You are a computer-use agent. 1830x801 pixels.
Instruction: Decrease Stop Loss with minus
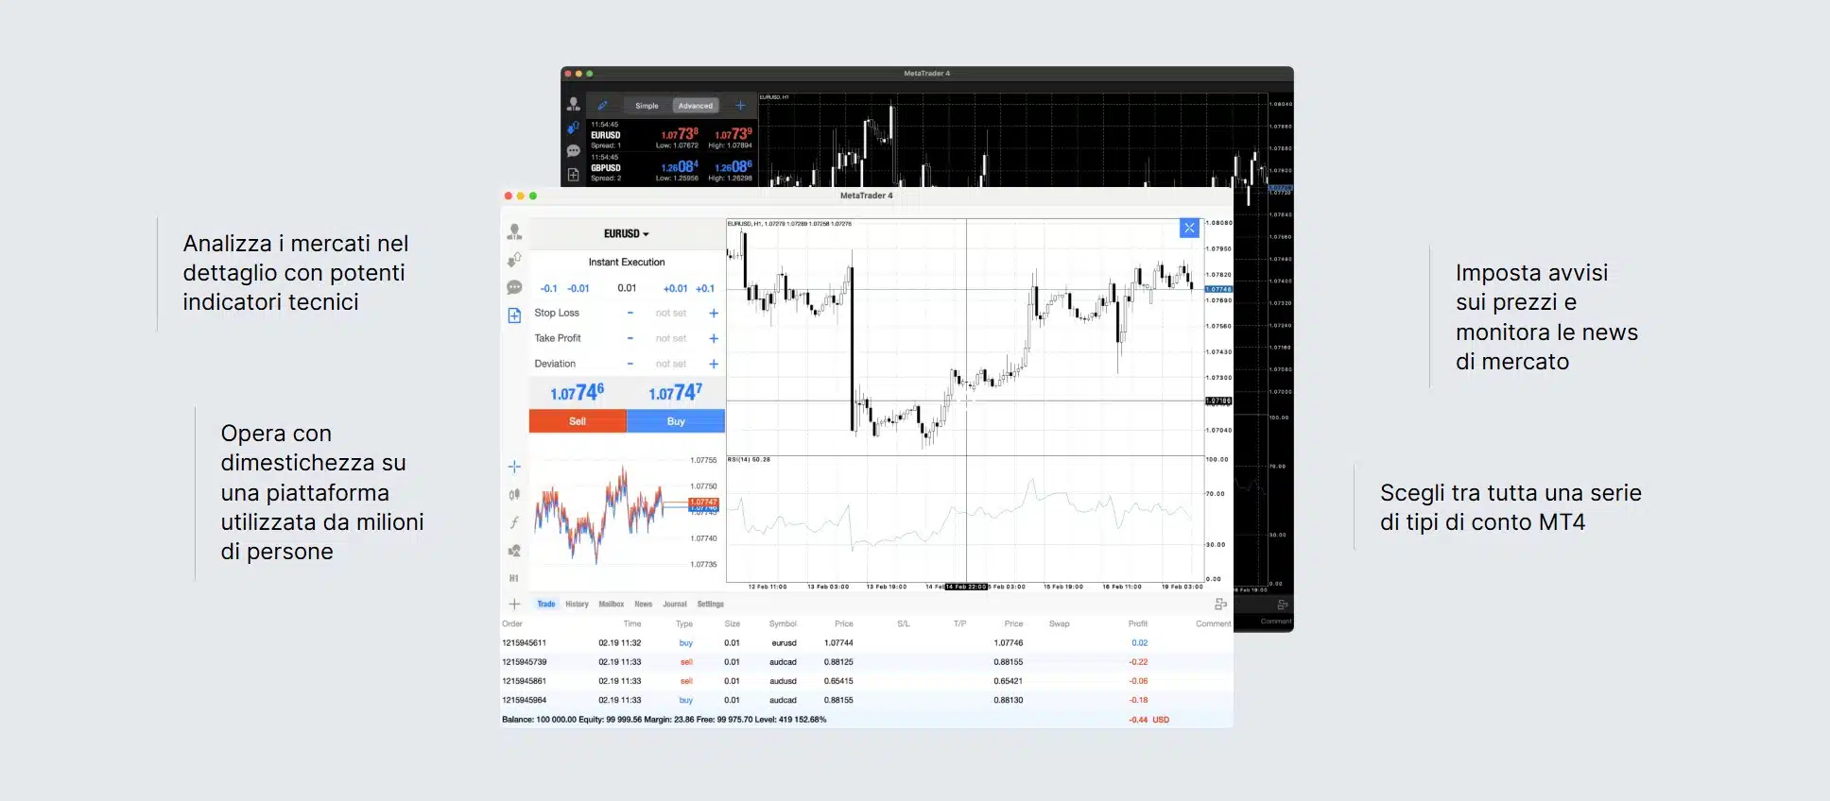630,313
